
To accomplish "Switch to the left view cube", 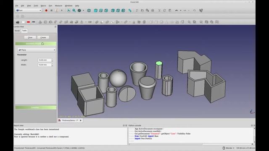I will pyautogui.click(x=123, y=10).
